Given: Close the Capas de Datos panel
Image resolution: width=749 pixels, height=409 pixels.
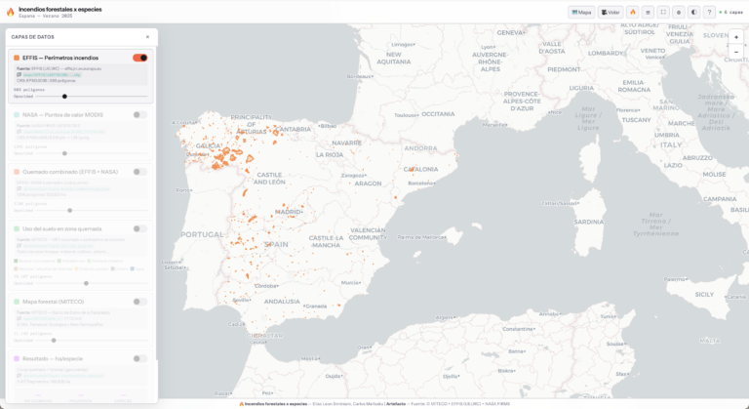Looking at the screenshot, I should click(148, 37).
